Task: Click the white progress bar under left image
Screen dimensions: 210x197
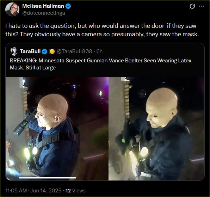Action: (x=48, y=178)
